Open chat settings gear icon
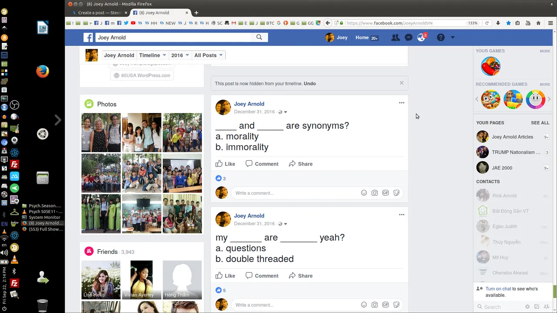Screen dimensions: 557x313 (527, 307)
